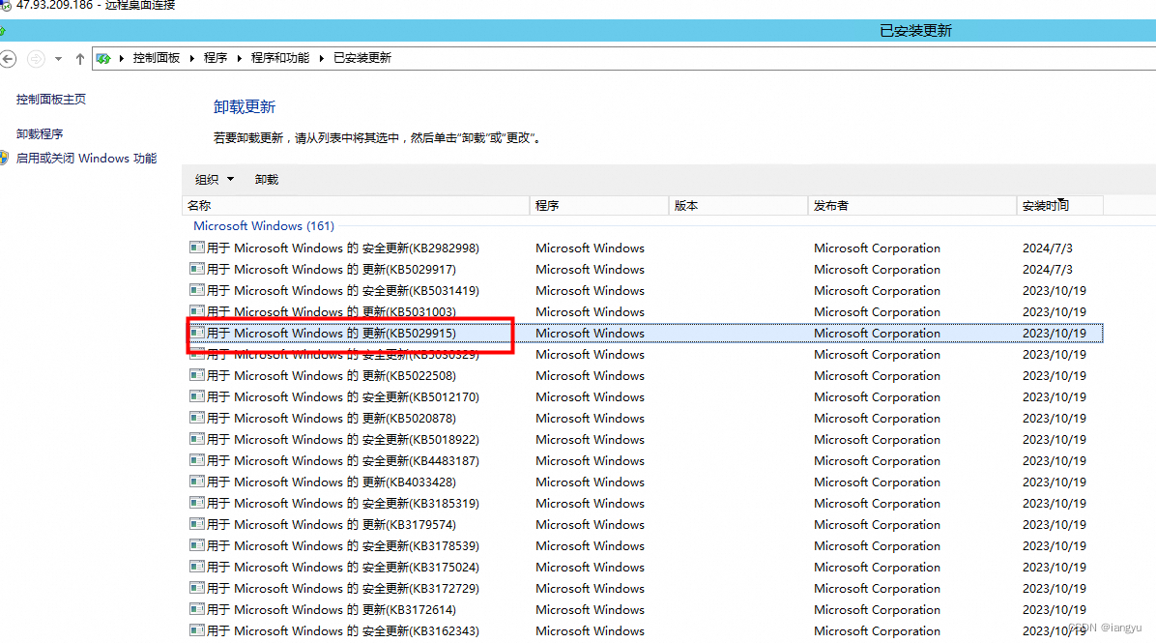Click the icon of update KB3172729
The width and height of the screenshot is (1156, 643).
coord(197,589)
